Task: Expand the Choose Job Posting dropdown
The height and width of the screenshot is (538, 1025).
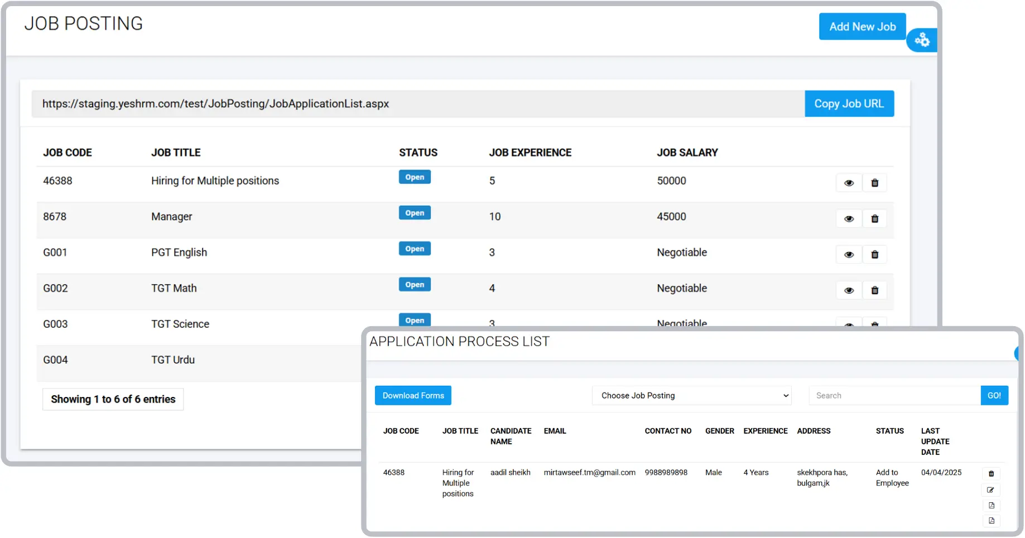Action: 691,395
